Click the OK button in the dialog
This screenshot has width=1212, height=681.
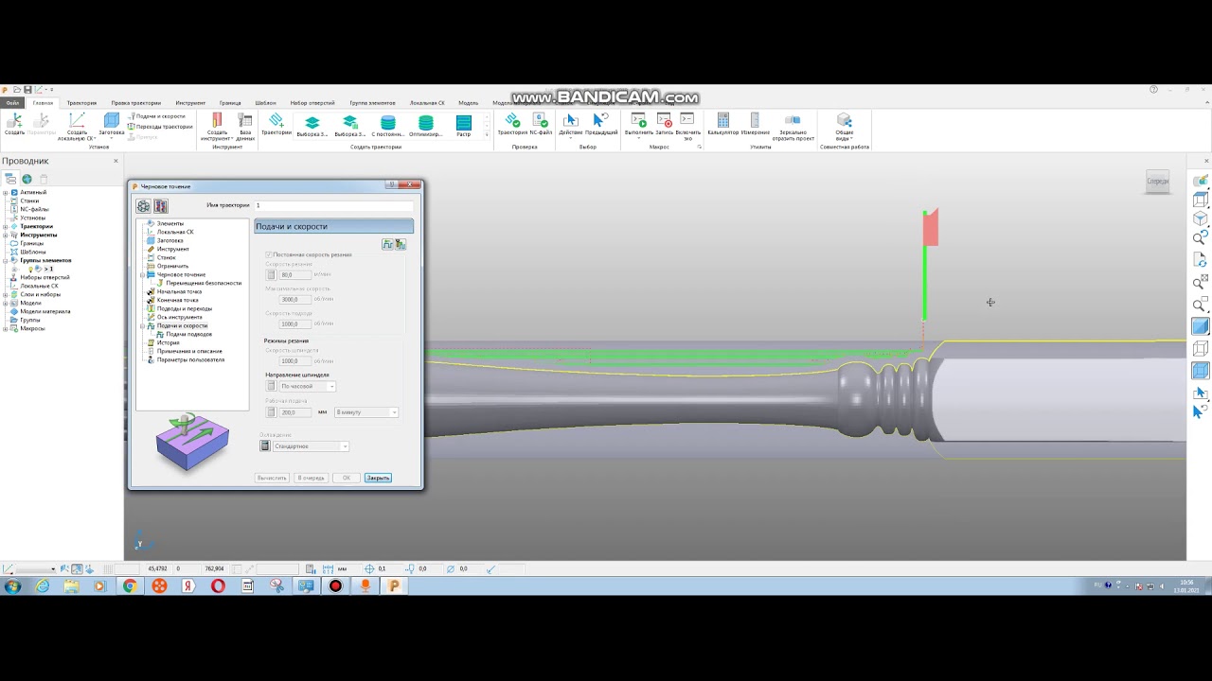click(347, 478)
